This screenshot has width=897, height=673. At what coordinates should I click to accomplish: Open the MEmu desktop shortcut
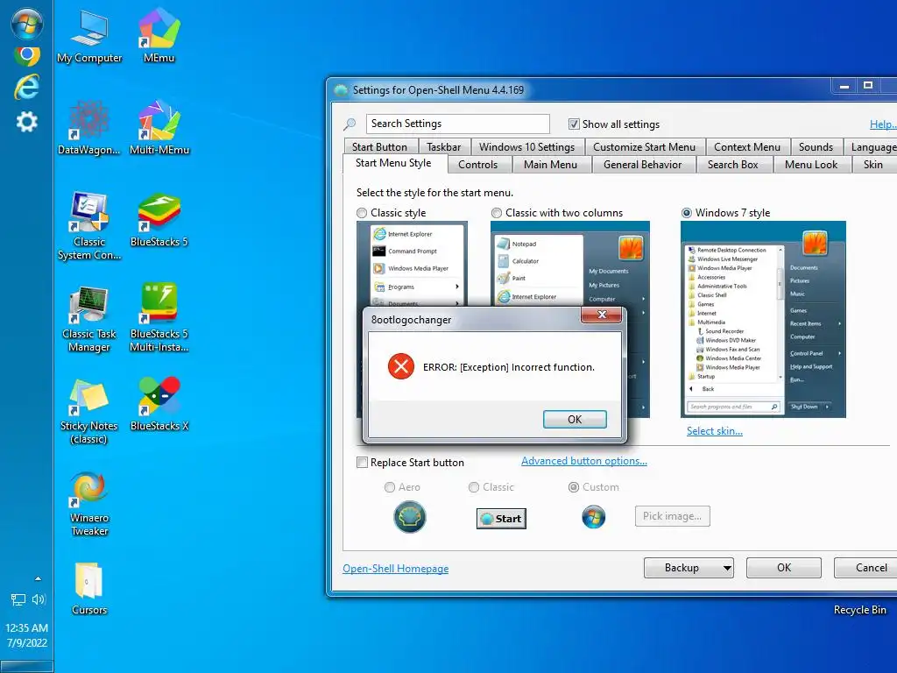pyautogui.click(x=159, y=37)
